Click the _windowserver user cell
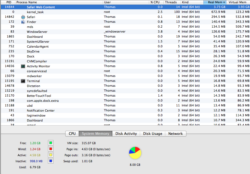This screenshot has width=250, height=174. (x=115, y=31)
